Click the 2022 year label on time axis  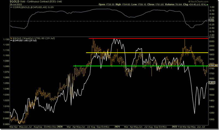coord(174,127)
